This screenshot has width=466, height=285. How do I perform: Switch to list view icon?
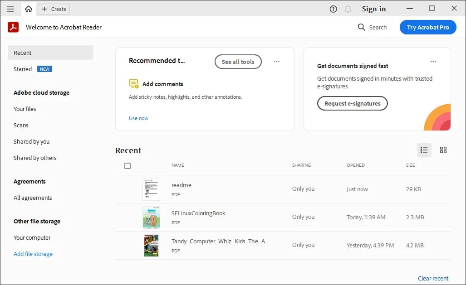click(x=424, y=150)
